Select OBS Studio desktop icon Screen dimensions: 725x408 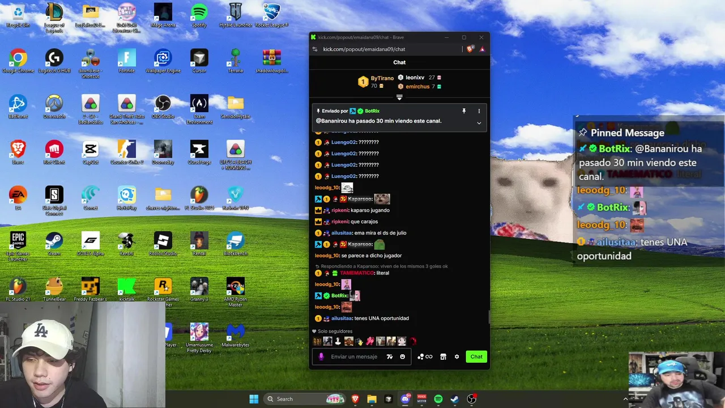click(x=163, y=107)
